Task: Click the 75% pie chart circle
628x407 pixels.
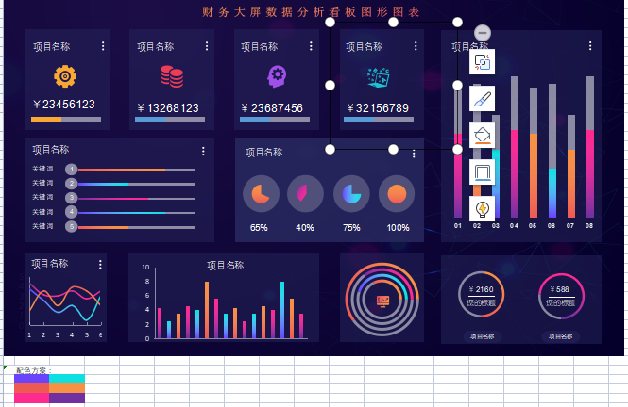Action: coord(351,194)
